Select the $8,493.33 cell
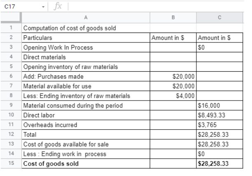 click(x=219, y=115)
